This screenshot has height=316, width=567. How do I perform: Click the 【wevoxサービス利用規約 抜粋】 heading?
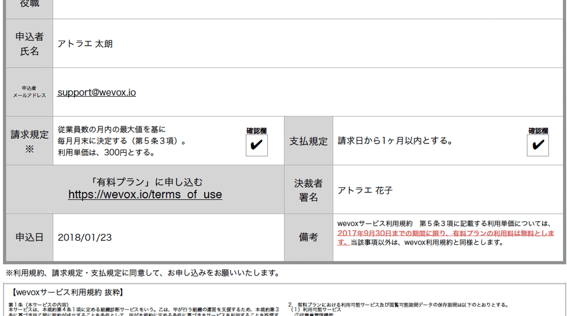click(67, 292)
